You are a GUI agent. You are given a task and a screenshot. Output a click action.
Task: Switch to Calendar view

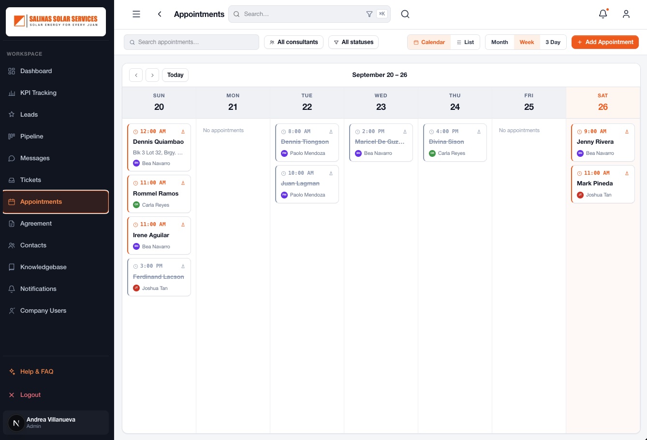click(x=429, y=42)
